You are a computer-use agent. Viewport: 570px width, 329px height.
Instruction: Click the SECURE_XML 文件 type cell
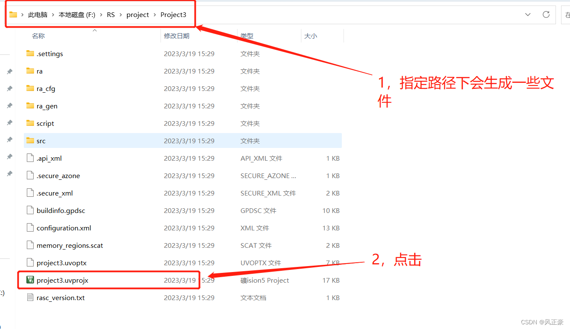[x=268, y=193]
